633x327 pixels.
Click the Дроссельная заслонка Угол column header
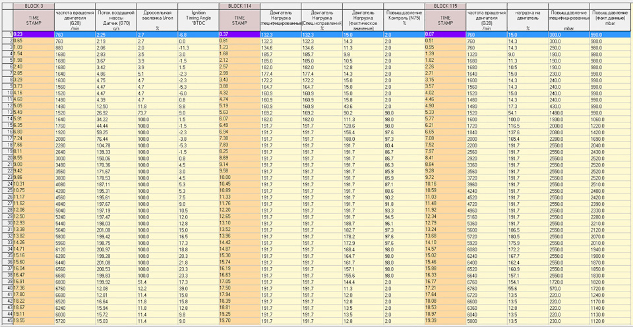(157, 20)
